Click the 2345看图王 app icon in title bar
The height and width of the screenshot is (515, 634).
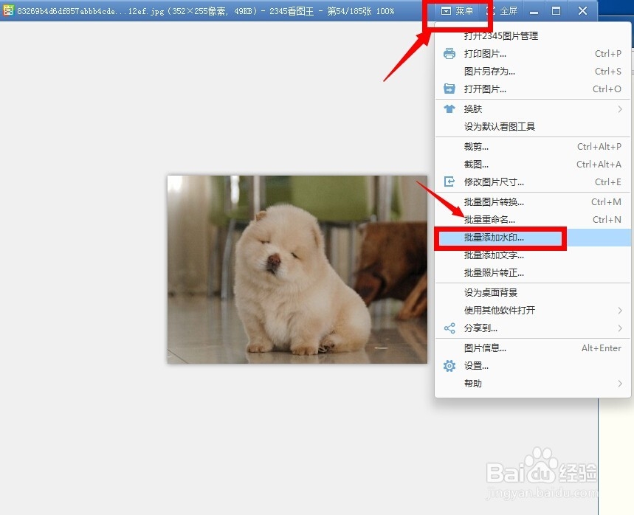[8, 10]
